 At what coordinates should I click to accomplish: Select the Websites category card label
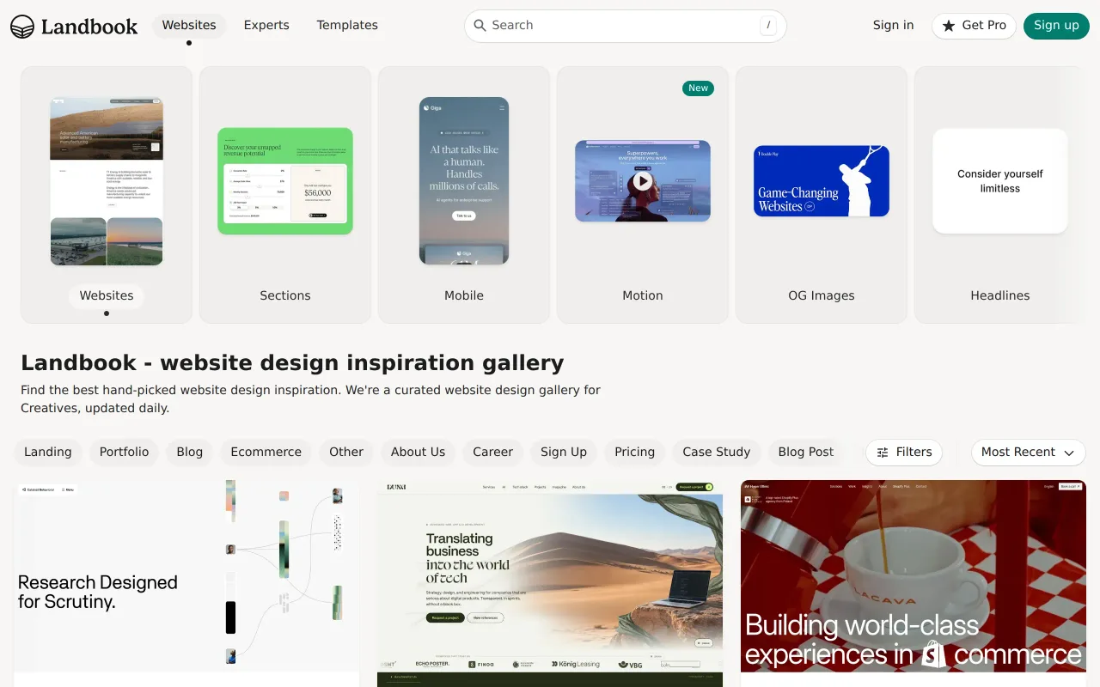coord(107,295)
